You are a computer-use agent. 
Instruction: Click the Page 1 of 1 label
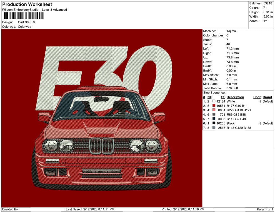coord(265,209)
